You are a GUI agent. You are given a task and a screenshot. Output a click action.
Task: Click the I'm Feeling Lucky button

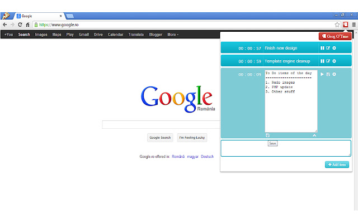point(192,138)
